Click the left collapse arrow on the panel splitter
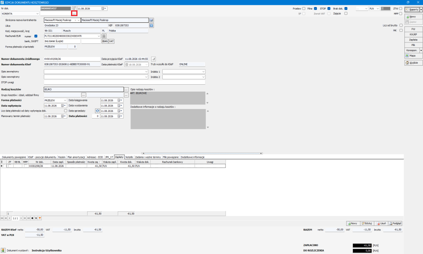This screenshot has width=423, height=254. pos(143,153)
